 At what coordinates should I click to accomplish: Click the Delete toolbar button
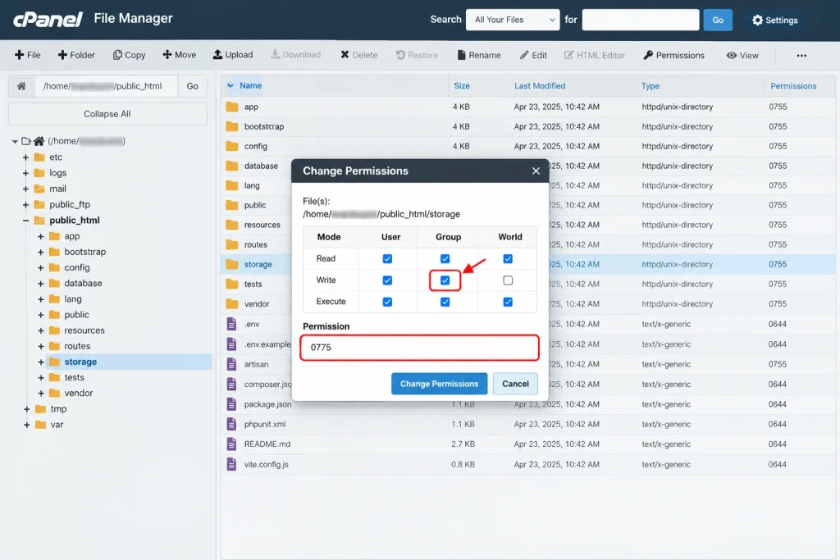point(359,55)
